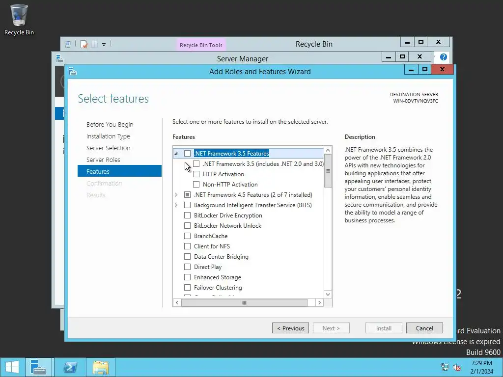Close the Recycle Bin window
Image resolution: width=503 pixels, height=377 pixels.
(439, 42)
